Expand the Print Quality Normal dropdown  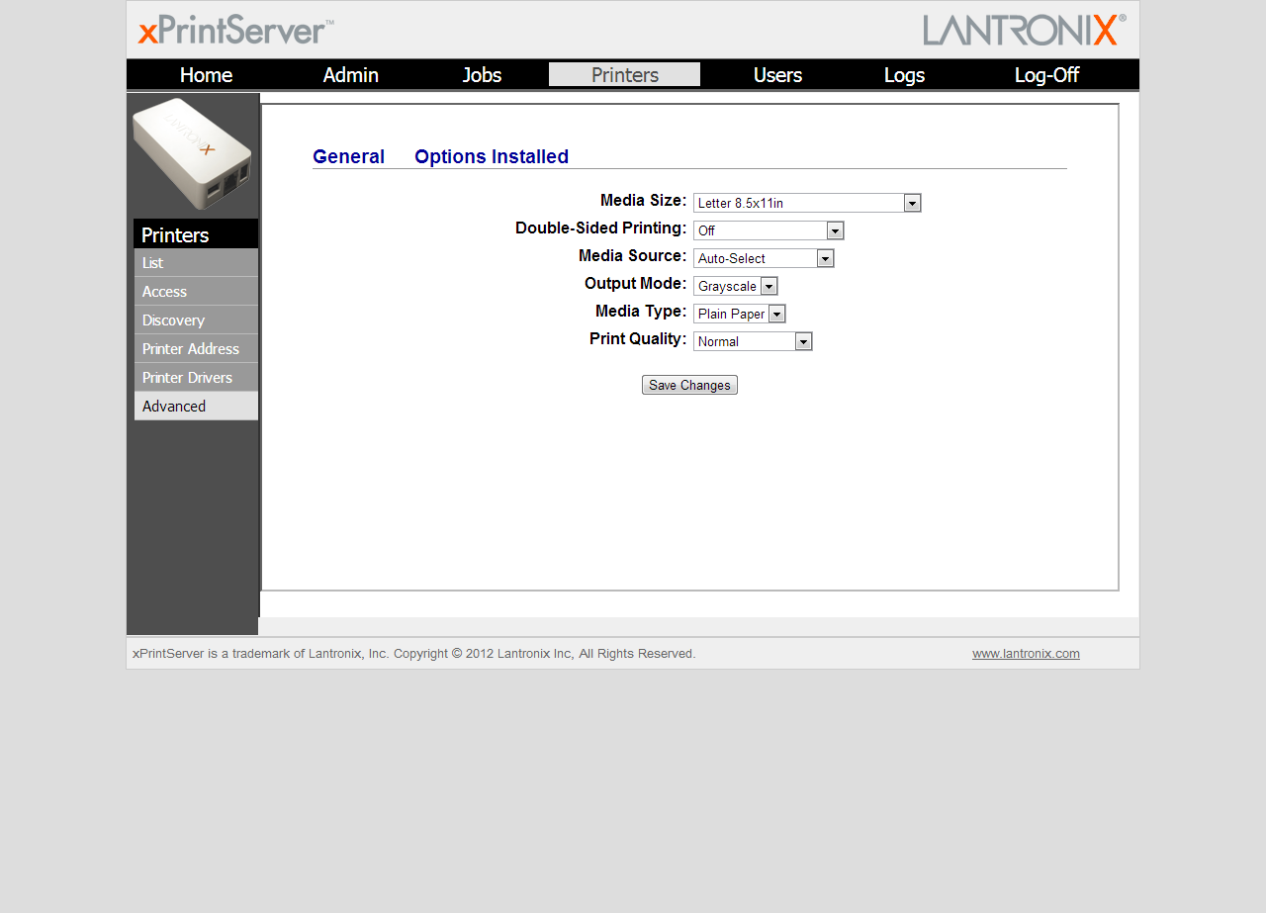tap(753, 341)
